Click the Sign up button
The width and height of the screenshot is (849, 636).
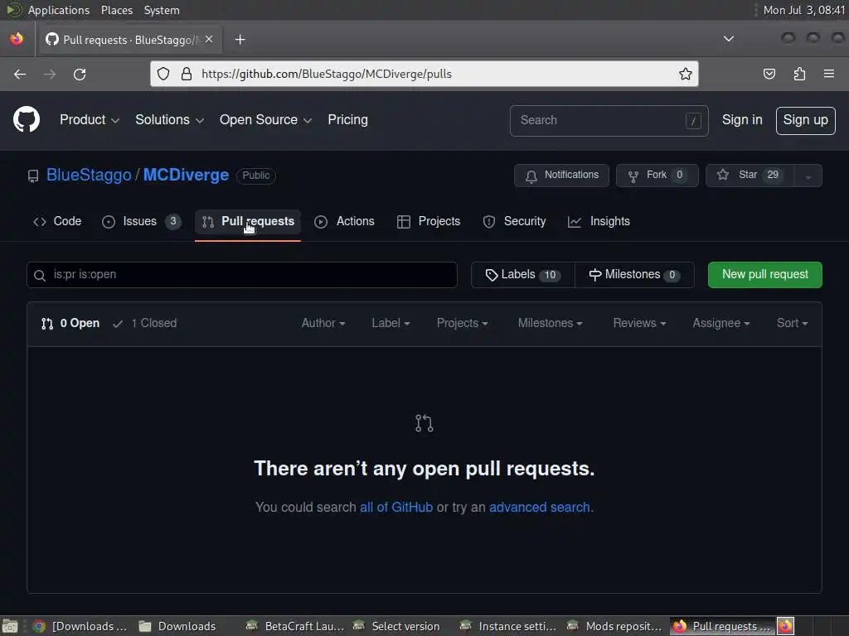coord(805,120)
